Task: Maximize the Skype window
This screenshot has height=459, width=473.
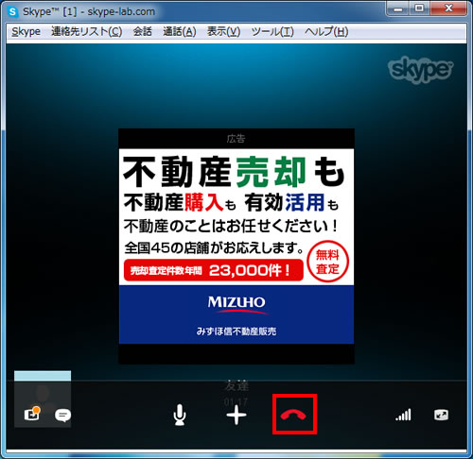Action: click(419, 8)
